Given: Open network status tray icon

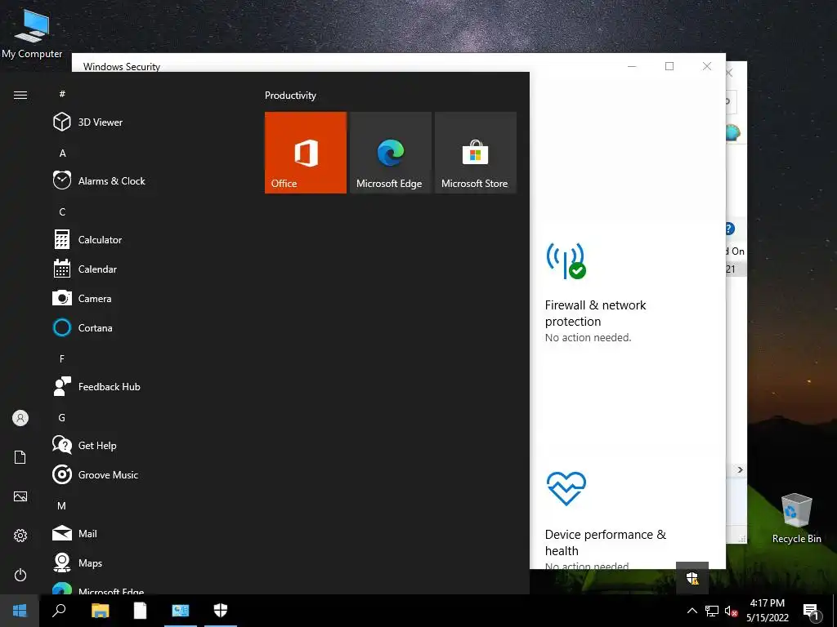Looking at the screenshot, I should pos(712,611).
